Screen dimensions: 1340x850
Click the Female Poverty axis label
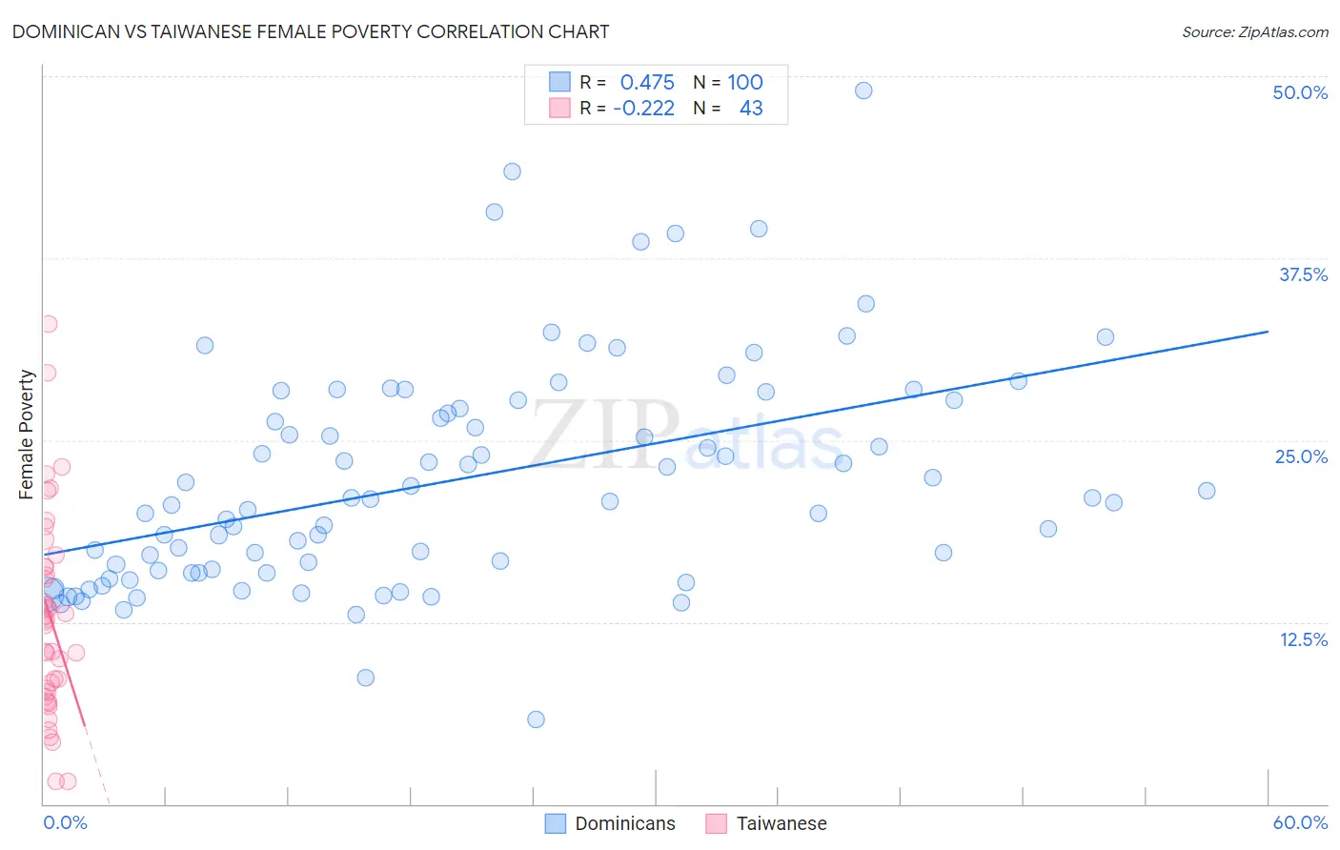(x=27, y=435)
